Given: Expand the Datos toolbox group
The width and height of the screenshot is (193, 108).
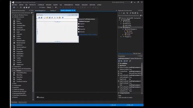Looking at the screenshot, I should coord(13,83).
